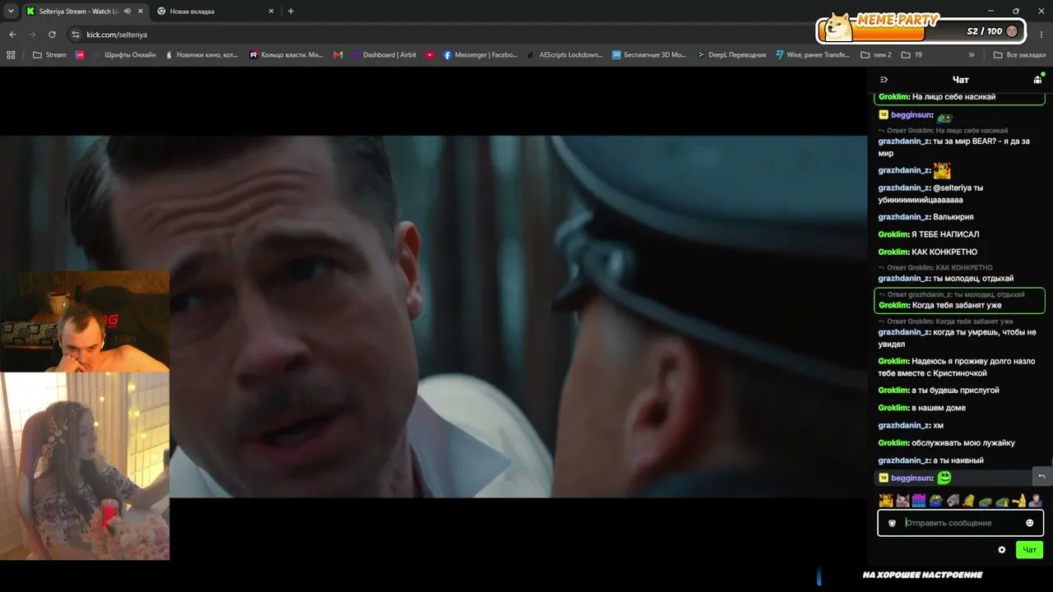Reply to begginsun's last message with the arrow
Screen dimensions: 1053x592
(1041, 477)
